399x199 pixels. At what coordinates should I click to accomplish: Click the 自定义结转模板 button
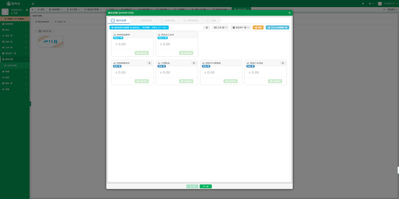click(x=277, y=28)
